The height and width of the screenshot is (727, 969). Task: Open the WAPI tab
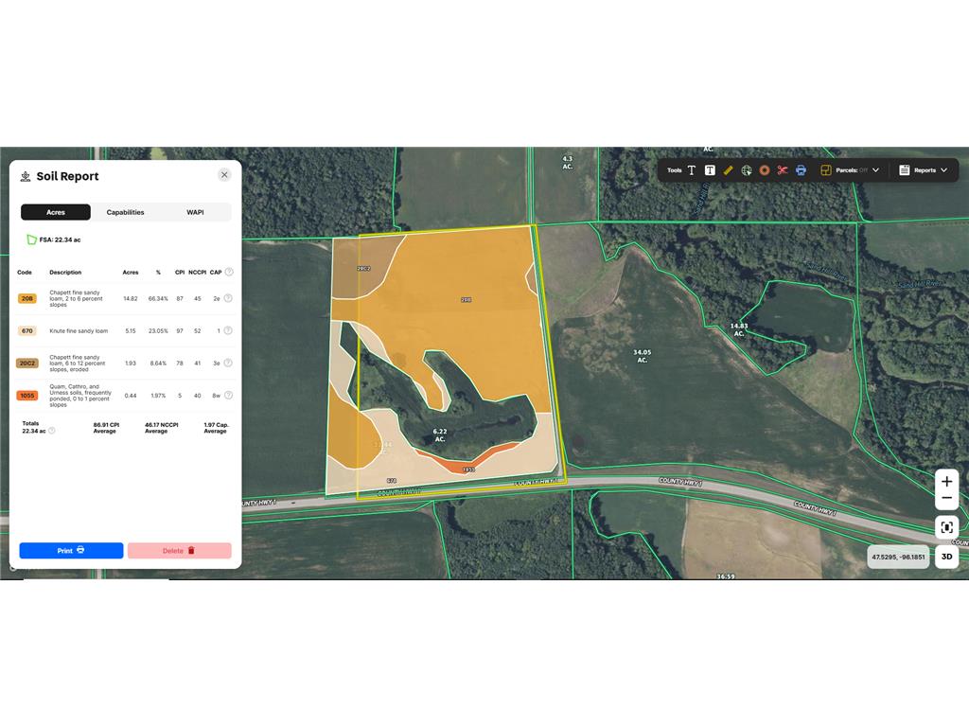[195, 212]
